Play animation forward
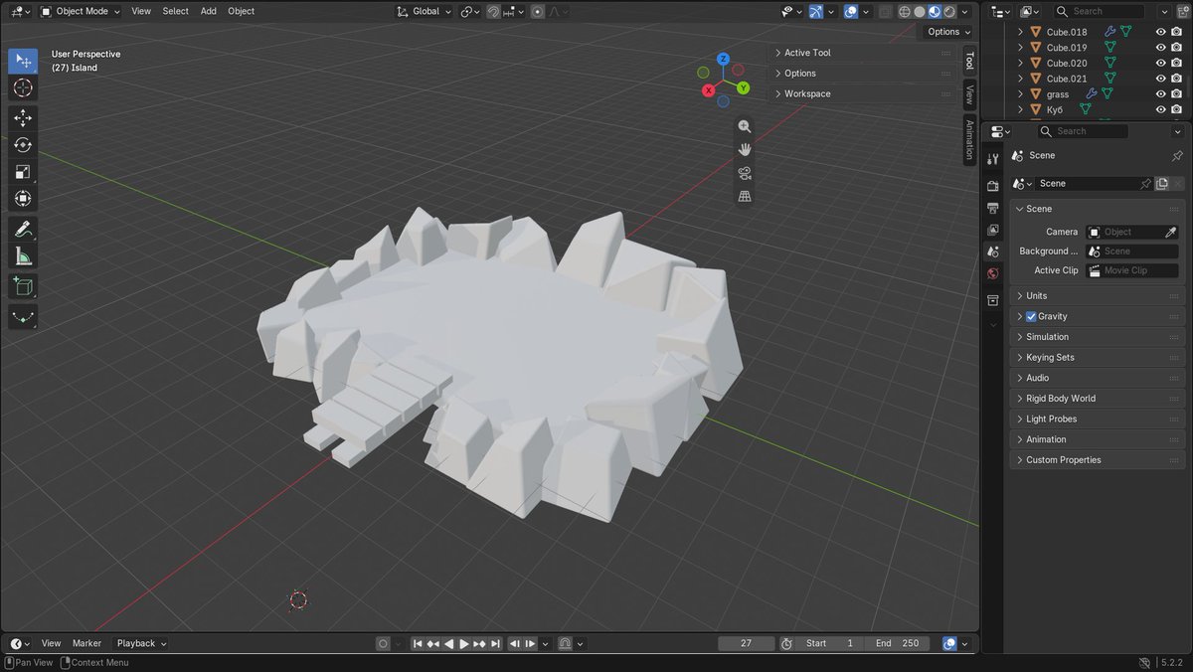The image size is (1193, 672). point(463,643)
